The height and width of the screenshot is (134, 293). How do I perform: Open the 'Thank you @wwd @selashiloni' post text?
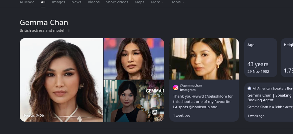(203, 102)
